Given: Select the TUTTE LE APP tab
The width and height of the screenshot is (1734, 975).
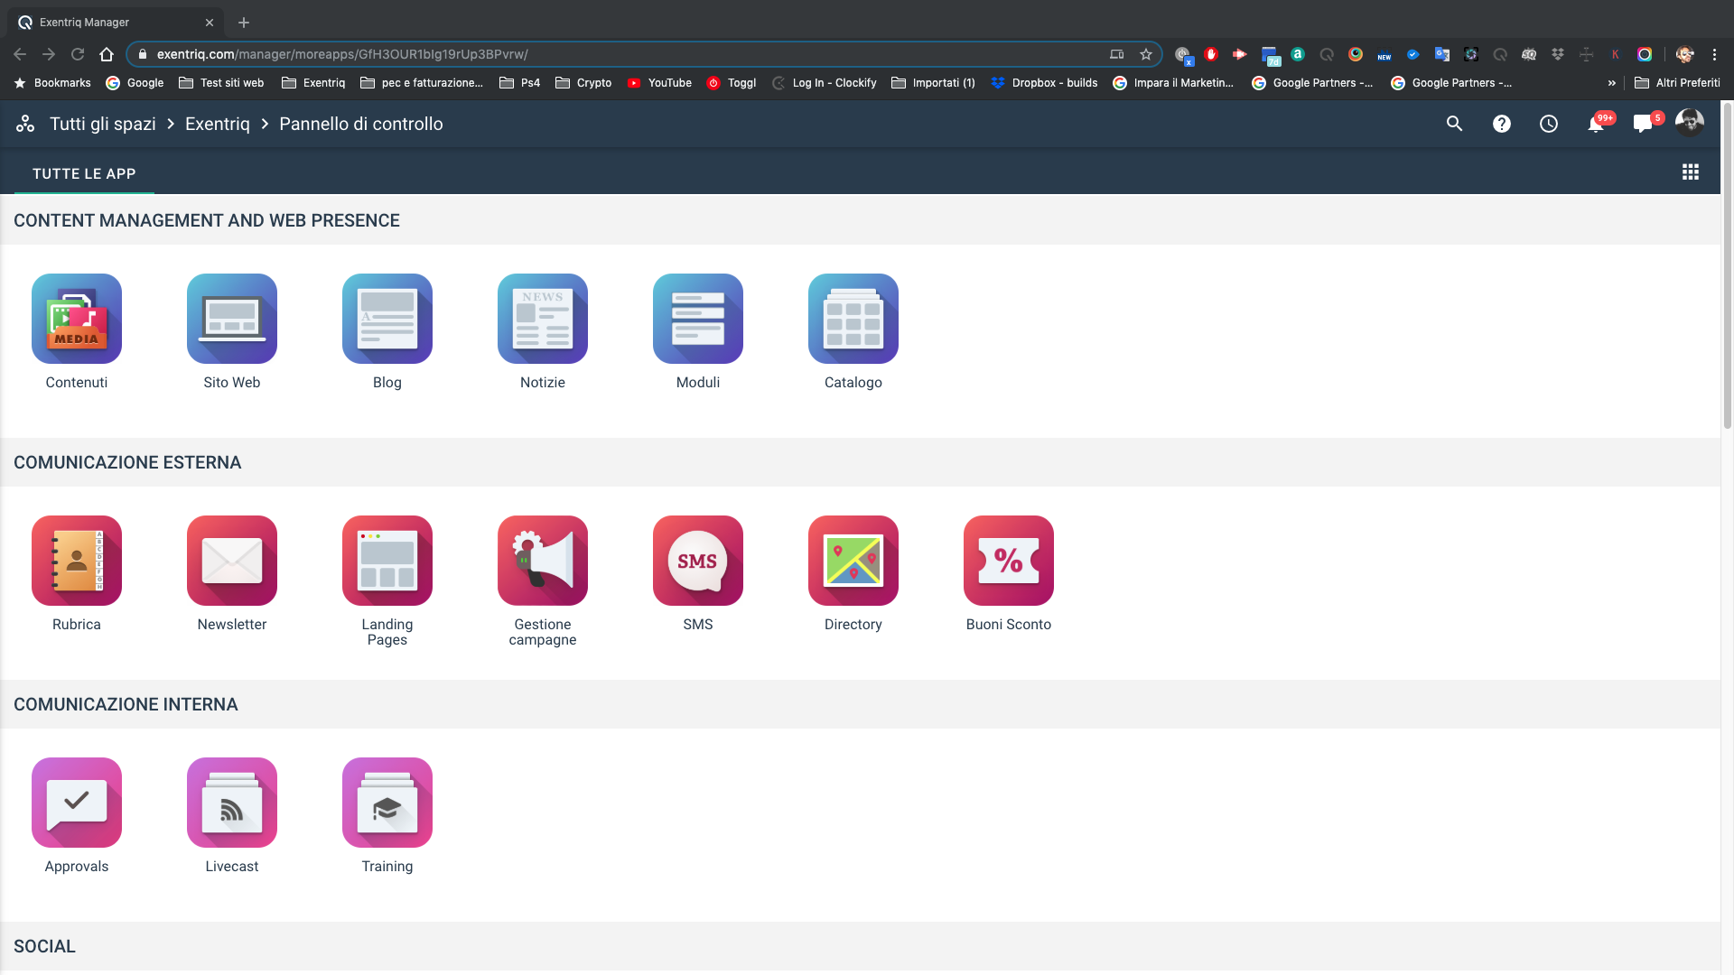Looking at the screenshot, I should [x=84, y=173].
